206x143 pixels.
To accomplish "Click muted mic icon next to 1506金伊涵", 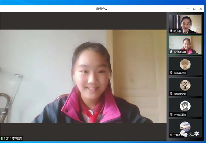I will pyautogui.click(x=171, y=94).
